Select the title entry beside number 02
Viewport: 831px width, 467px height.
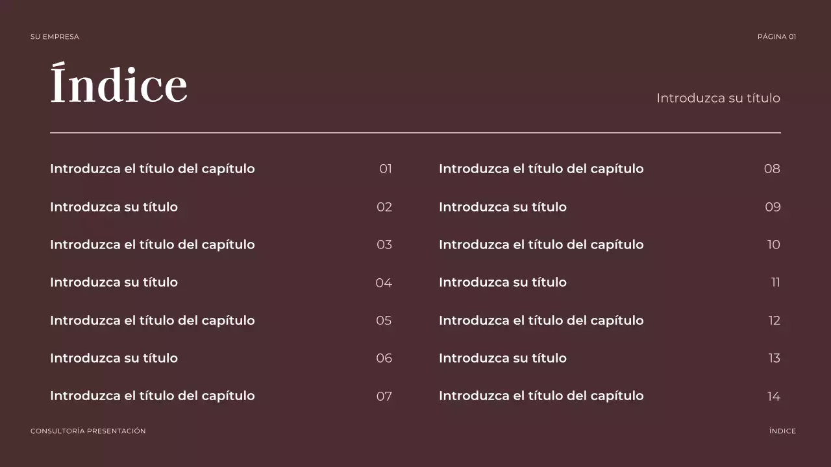114,207
